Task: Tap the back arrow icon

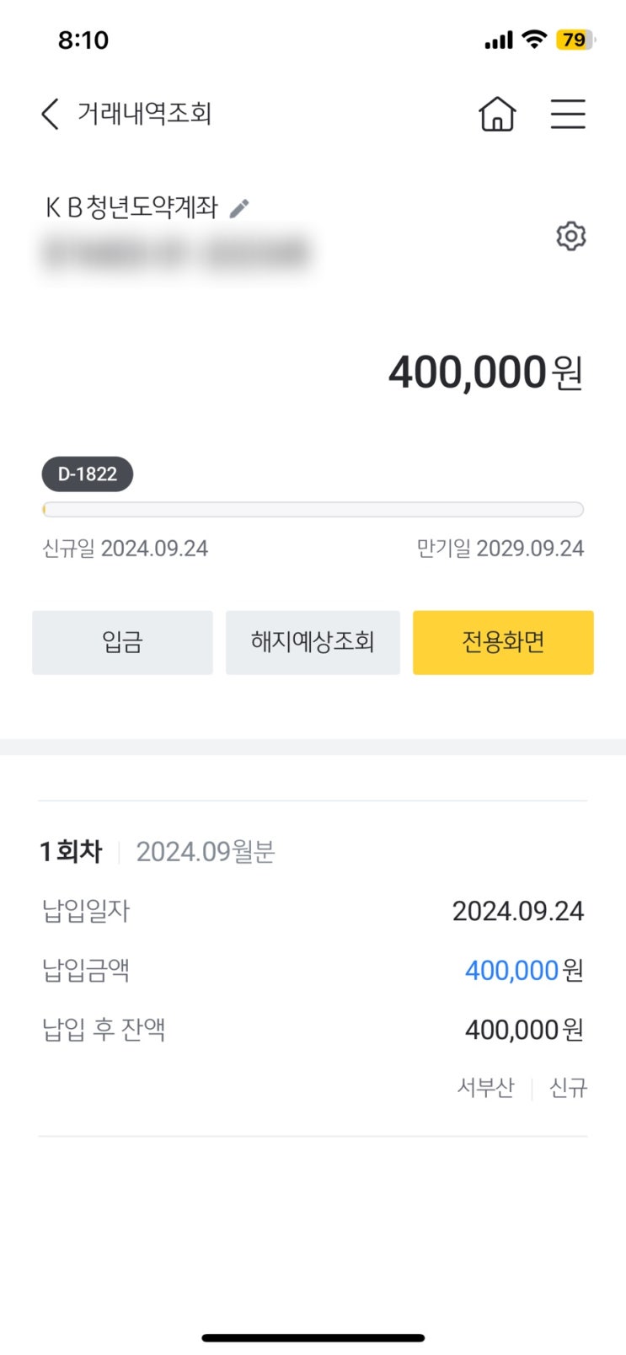Action: [x=51, y=114]
